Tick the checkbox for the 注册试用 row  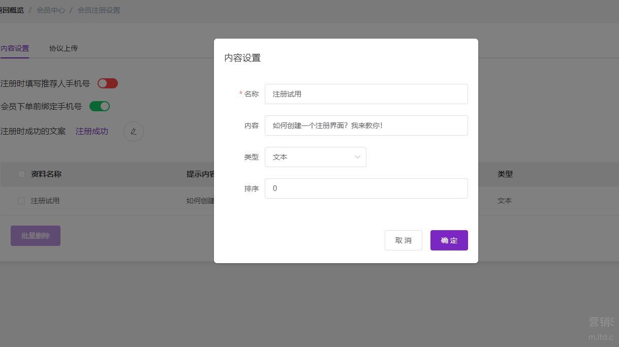coord(21,201)
